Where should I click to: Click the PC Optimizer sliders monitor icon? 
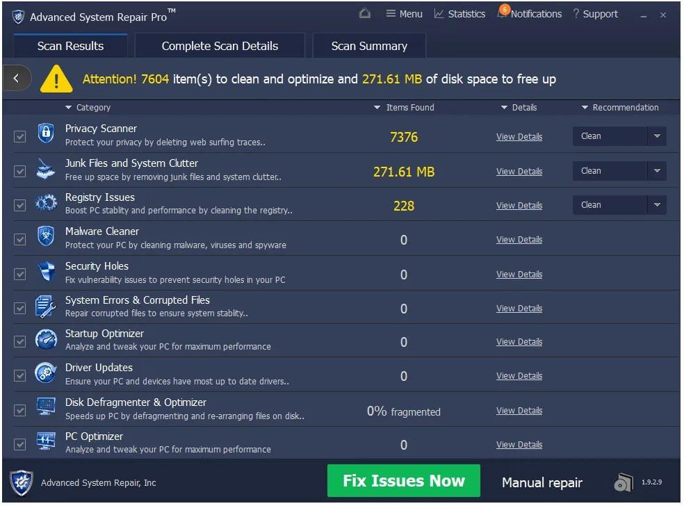coord(46,441)
